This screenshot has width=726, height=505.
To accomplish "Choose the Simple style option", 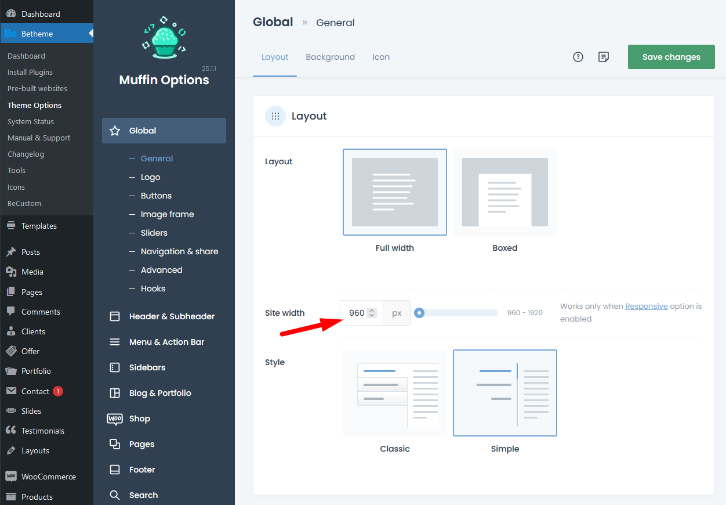I will pyautogui.click(x=505, y=393).
